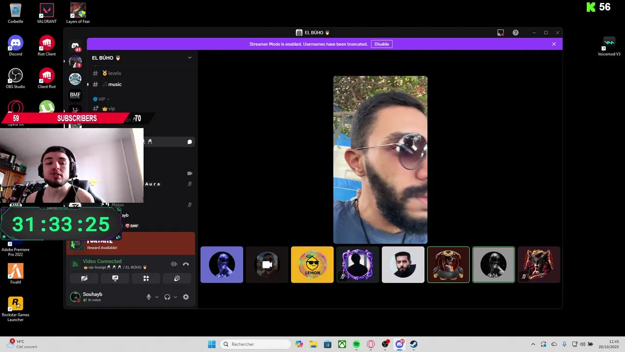Open the BMF server in sidebar
This screenshot has width=625, height=352.
click(75, 95)
